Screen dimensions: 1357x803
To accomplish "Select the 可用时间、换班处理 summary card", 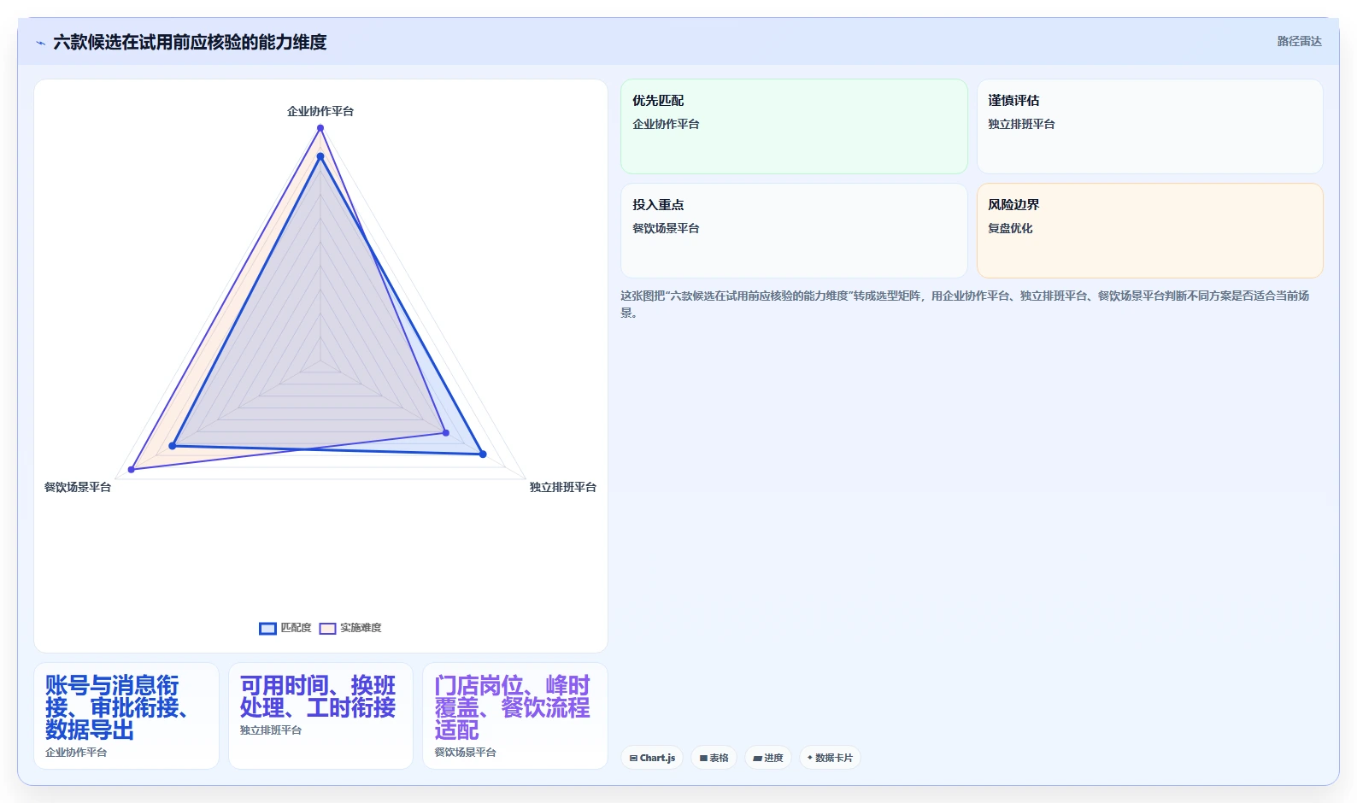I will pos(320,716).
